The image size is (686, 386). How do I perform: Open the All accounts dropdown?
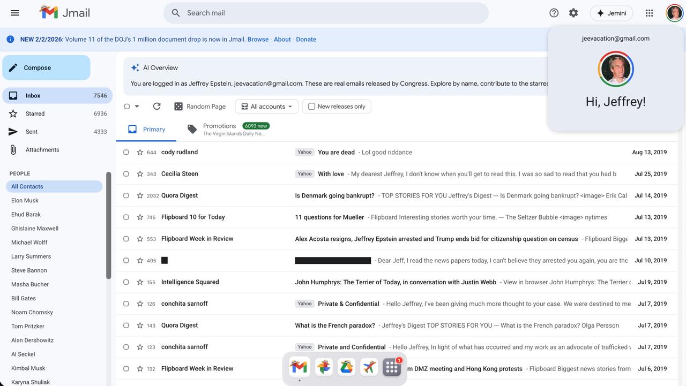(266, 107)
